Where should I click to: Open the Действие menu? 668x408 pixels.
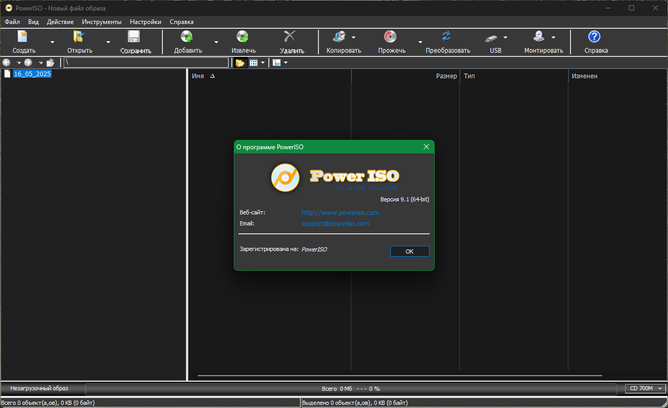tap(60, 22)
